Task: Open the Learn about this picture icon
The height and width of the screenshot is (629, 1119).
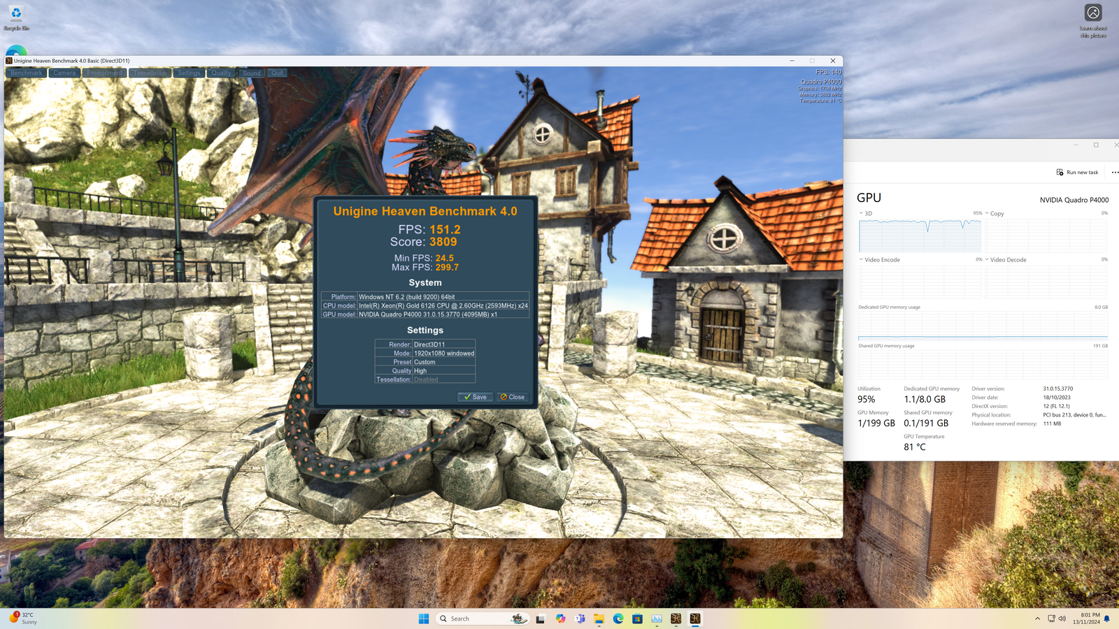Action: (x=1093, y=21)
